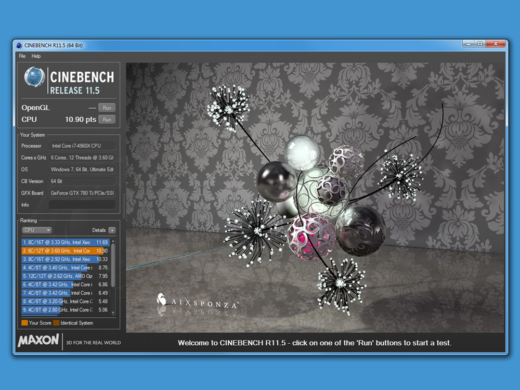Select ranking entry scoring 6.49

pos(66,293)
